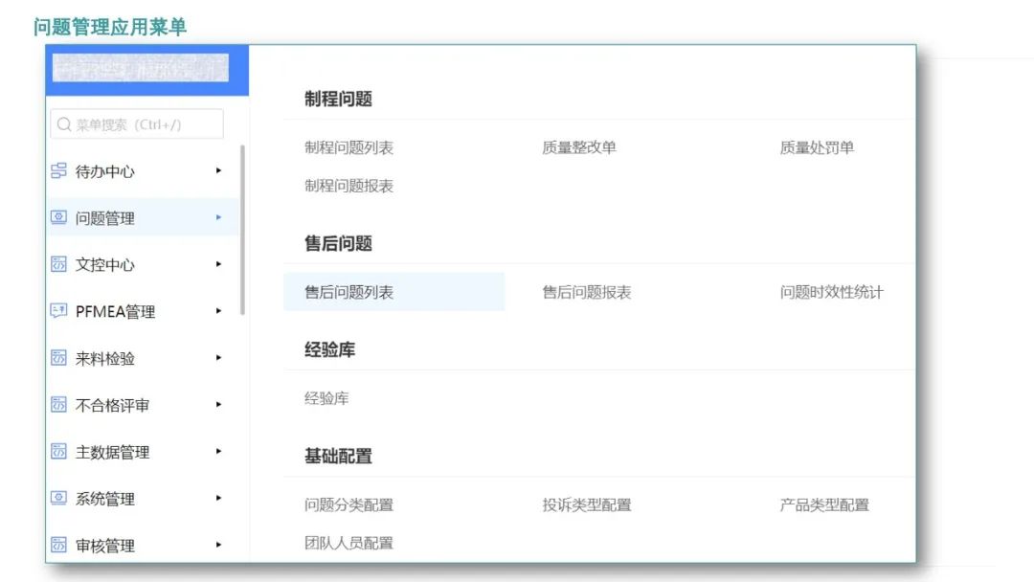Click the 来料检验 sidebar icon
The image size is (1034, 582).
coord(58,358)
